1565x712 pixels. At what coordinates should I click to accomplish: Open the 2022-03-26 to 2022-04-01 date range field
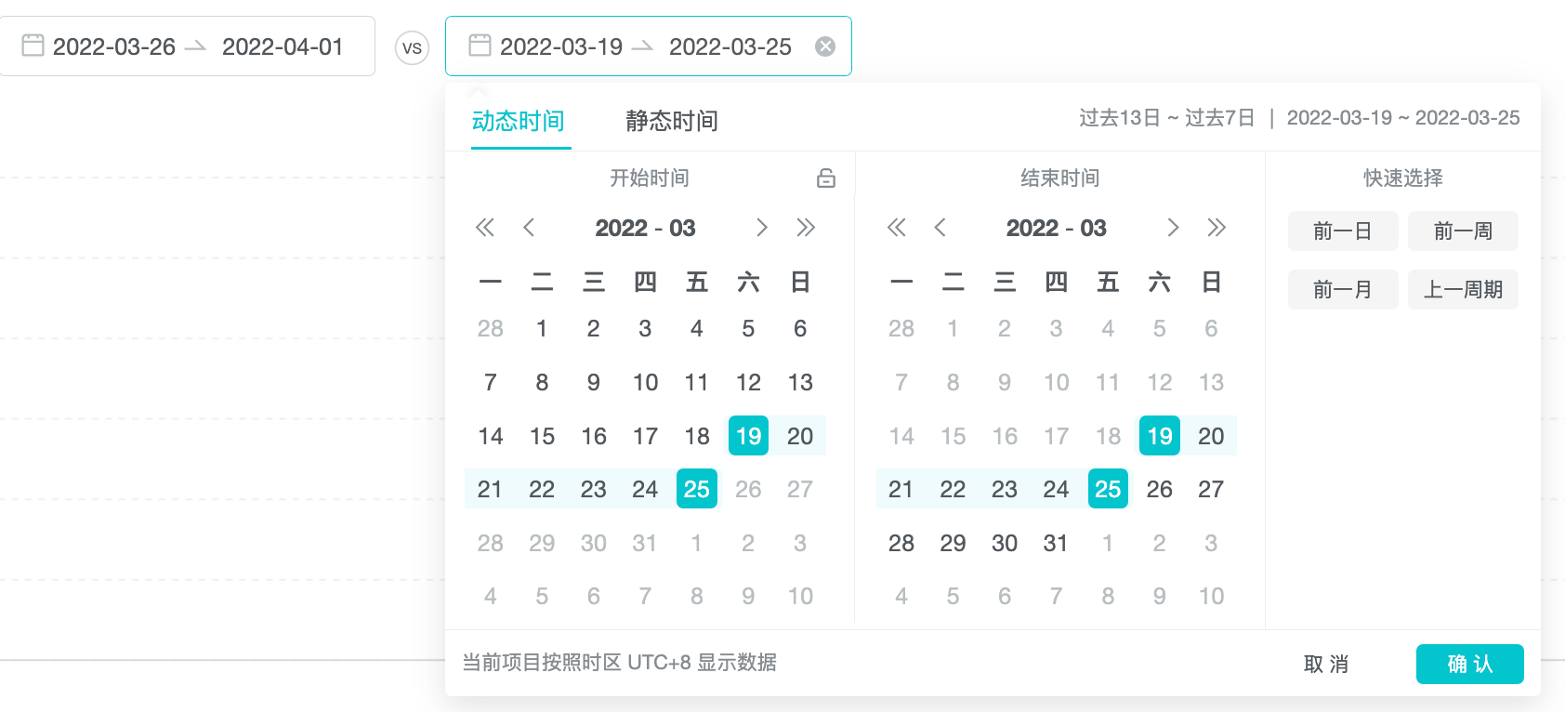[188, 46]
